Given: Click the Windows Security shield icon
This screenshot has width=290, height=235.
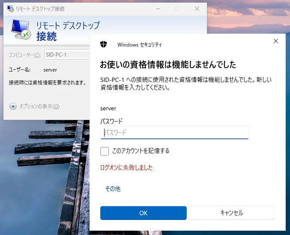Looking at the screenshot, I should pos(104,44).
